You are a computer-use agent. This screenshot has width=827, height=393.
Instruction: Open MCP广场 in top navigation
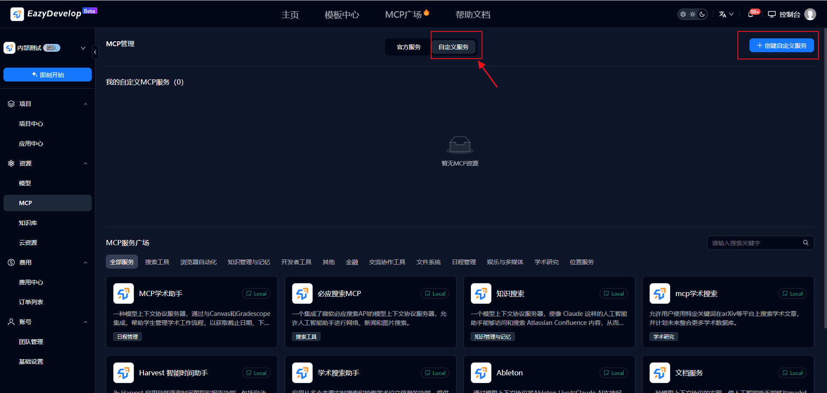pos(404,15)
